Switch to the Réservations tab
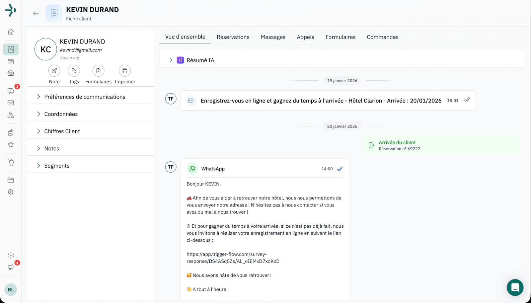 click(x=233, y=37)
